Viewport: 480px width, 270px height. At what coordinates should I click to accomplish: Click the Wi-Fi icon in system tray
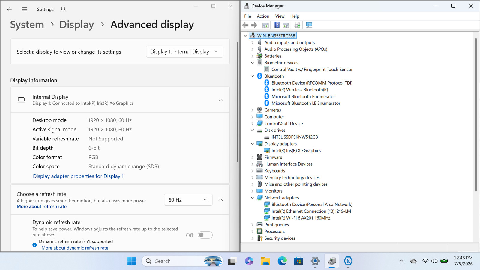pos(425,261)
